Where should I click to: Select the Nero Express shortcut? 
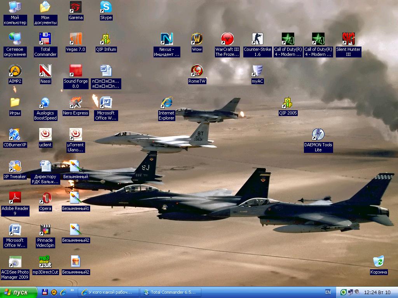[x=75, y=103]
